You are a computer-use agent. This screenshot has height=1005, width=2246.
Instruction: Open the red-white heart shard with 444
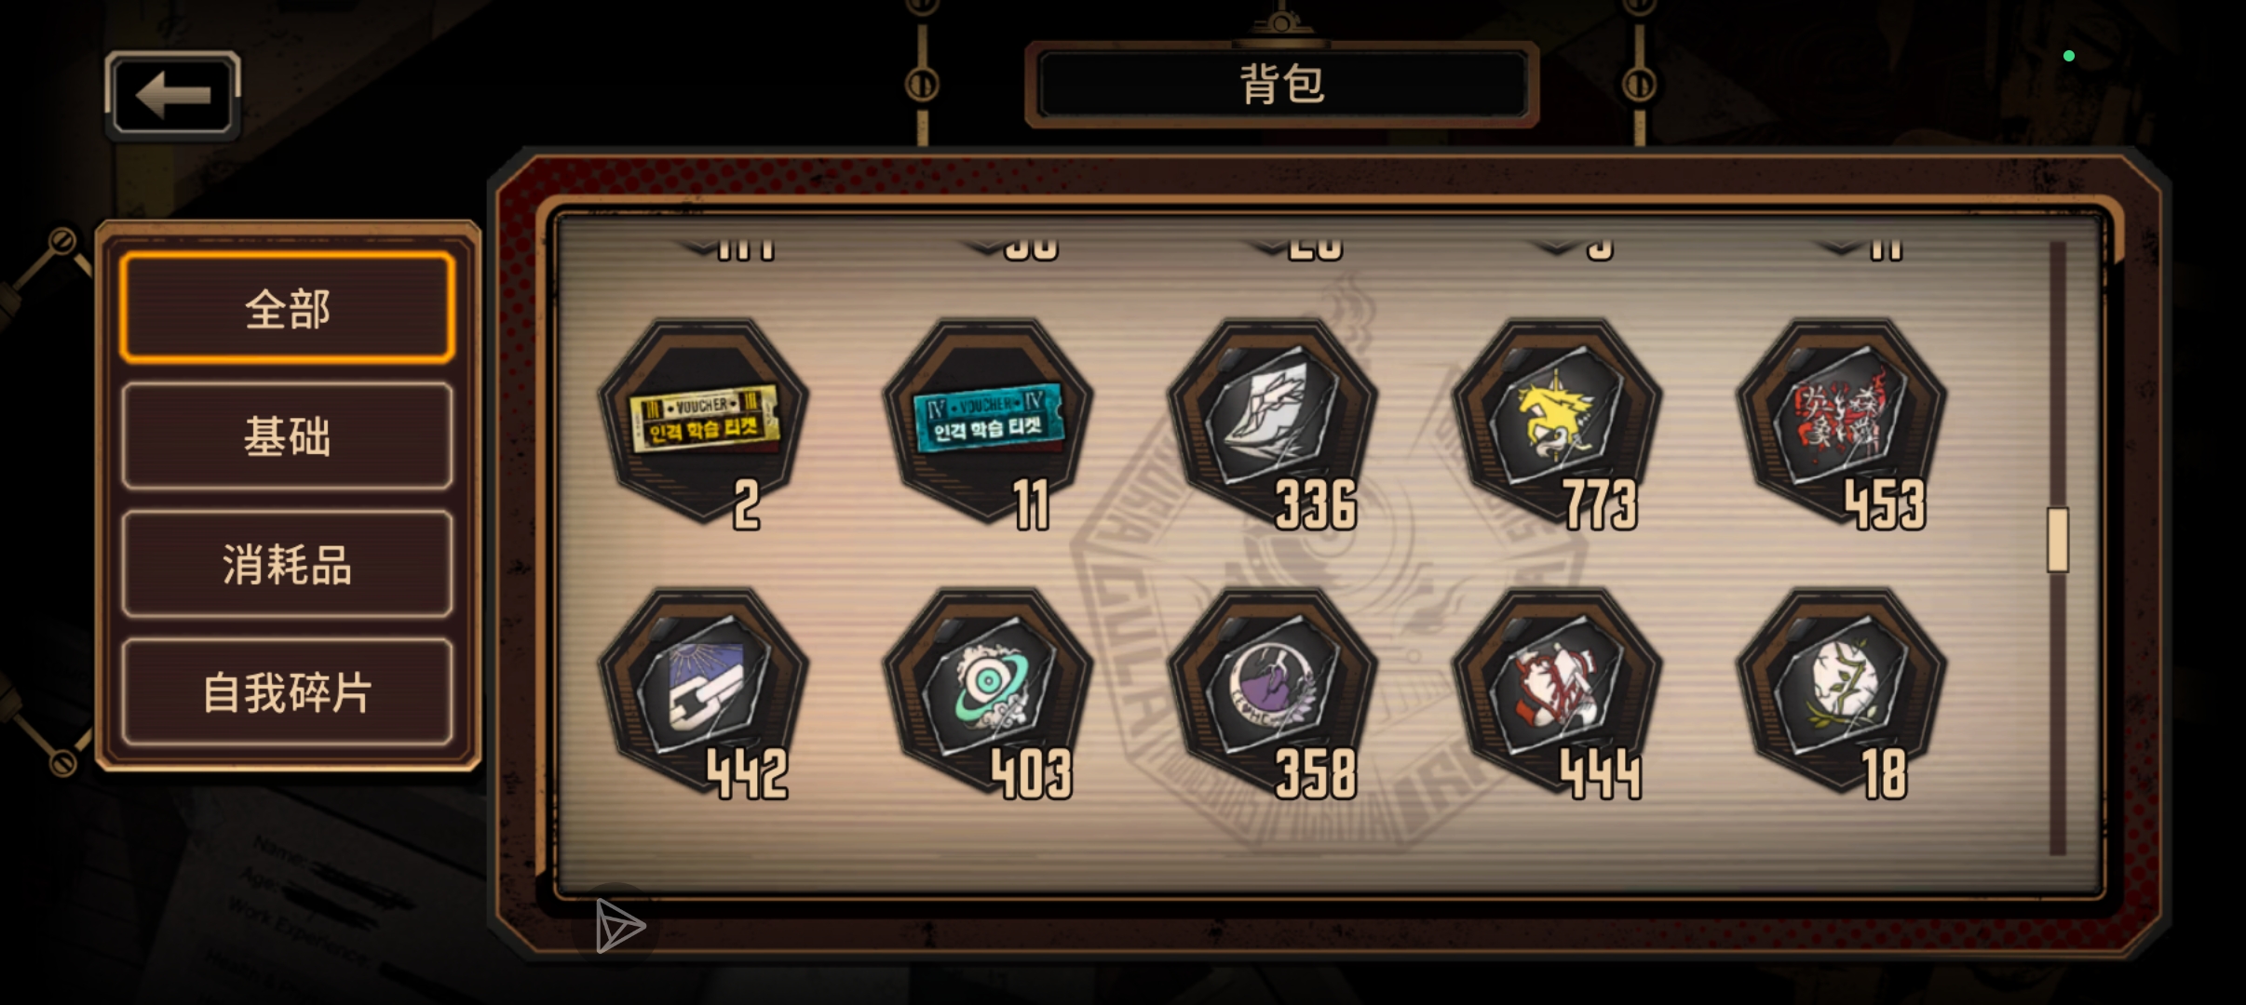pos(1559,690)
